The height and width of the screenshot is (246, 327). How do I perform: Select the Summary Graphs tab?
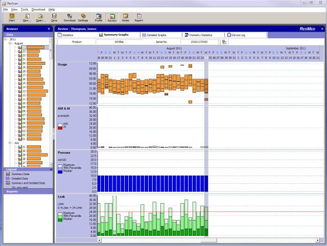point(119,35)
